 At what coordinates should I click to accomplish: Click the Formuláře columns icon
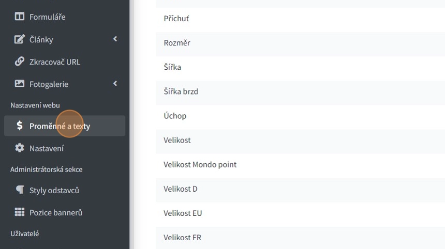20,17
